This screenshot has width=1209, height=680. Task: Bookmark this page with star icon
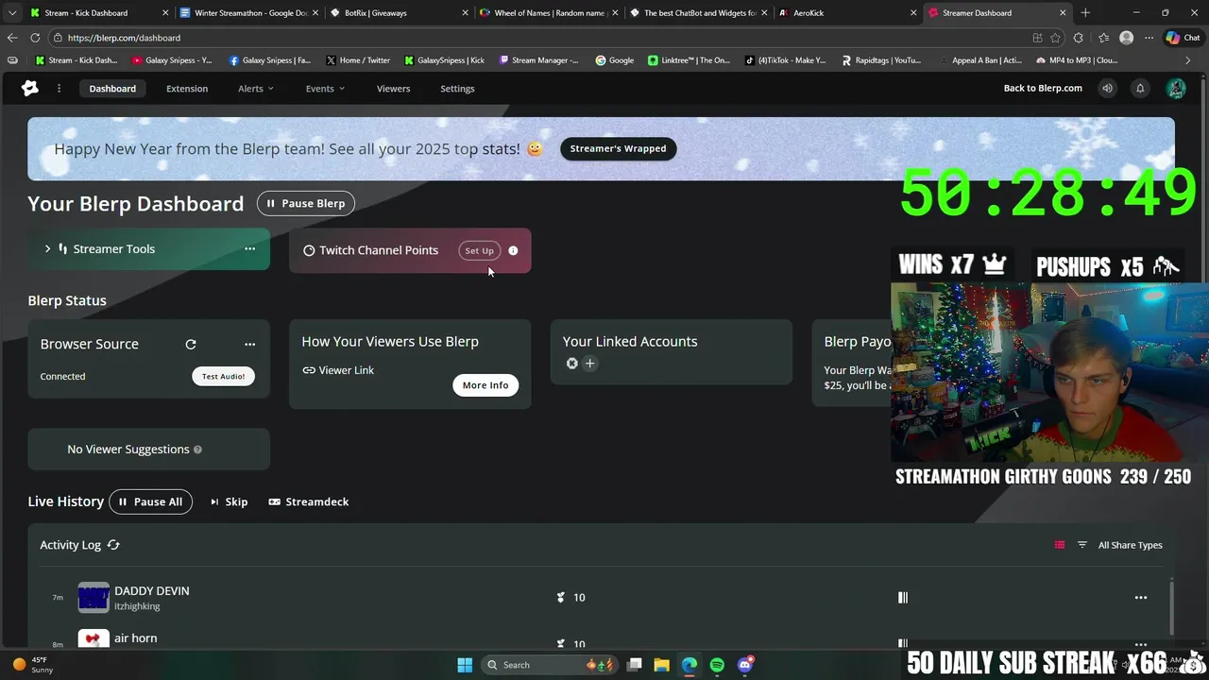click(x=1055, y=38)
